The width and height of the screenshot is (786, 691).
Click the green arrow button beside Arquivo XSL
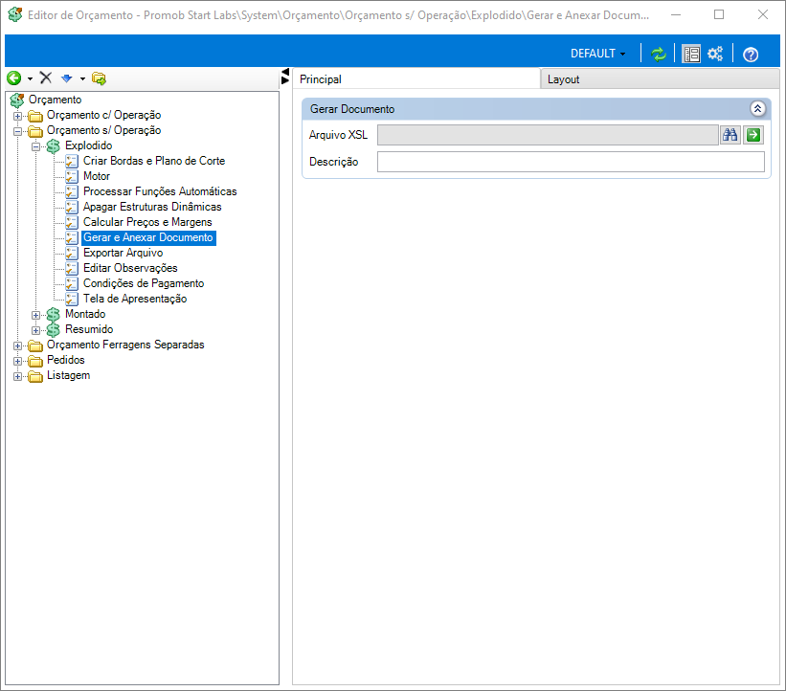coord(752,135)
